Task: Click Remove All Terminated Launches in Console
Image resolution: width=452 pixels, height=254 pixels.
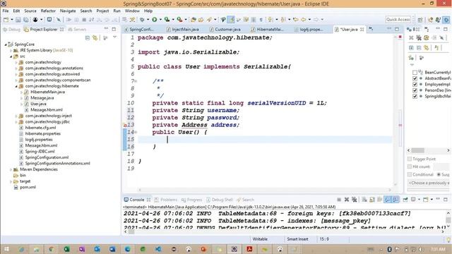Action: click(354, 200)
